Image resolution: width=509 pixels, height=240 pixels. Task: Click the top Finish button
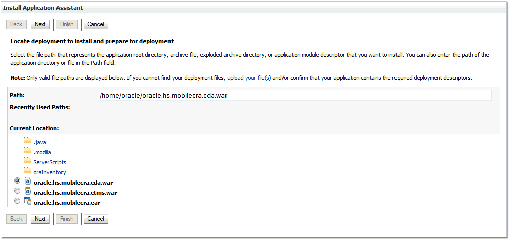pos(67,24)
